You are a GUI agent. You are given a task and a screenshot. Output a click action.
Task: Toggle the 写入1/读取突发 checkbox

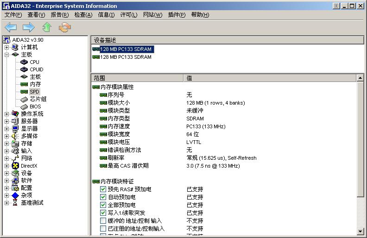pyautogui.click(x=103, y=213)
